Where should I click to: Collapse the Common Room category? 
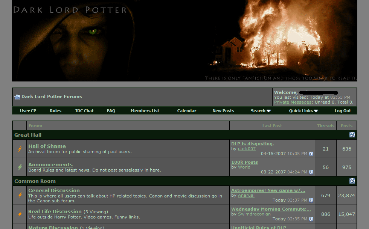pyautogui.click(x=352, y=181)
